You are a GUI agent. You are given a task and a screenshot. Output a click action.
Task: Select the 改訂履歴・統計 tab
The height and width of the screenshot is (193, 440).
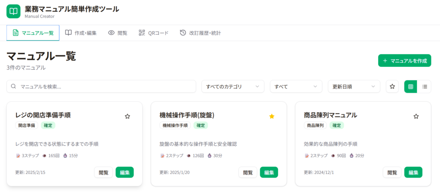coord(200,33)
